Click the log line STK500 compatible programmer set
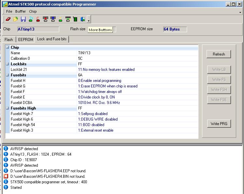This screenshot has height=194, width=244. coord(49,182)
